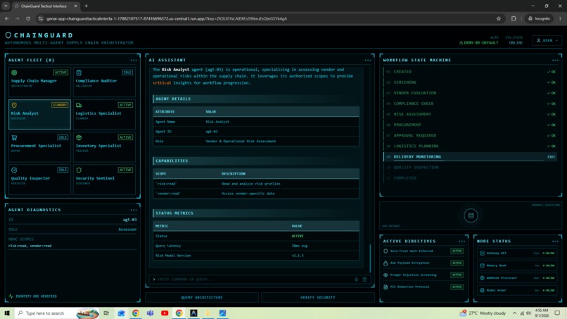The height and width of the screenshot is (319, 567).
Task: Select the DELIVERY MONITORING workflow step
Action: click(x=471, y=157)
